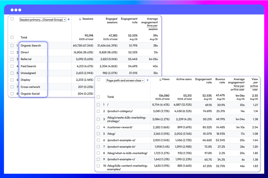Viewport: 268px width, 178px height.
Task: Open the /blog/what-is-b2b-marketing/ page path
Action: click(127, 153)
